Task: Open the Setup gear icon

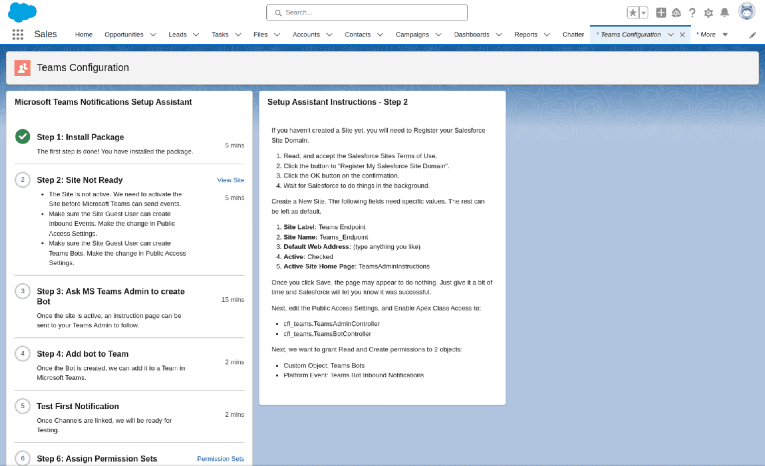Action: [x=708, y=12]
